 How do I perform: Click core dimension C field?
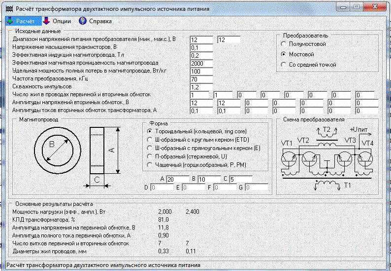coord(241,179)
